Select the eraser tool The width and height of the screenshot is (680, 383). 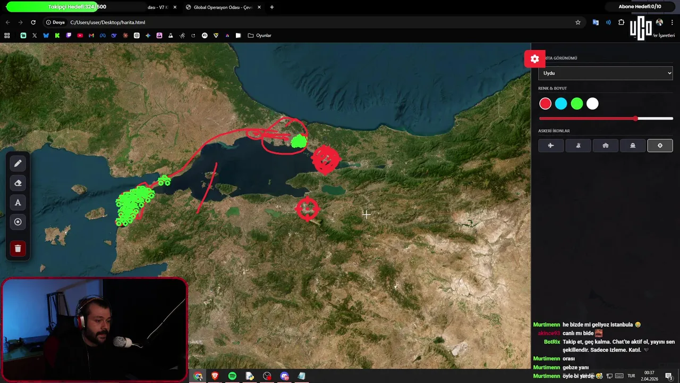(x=18, y=183)
